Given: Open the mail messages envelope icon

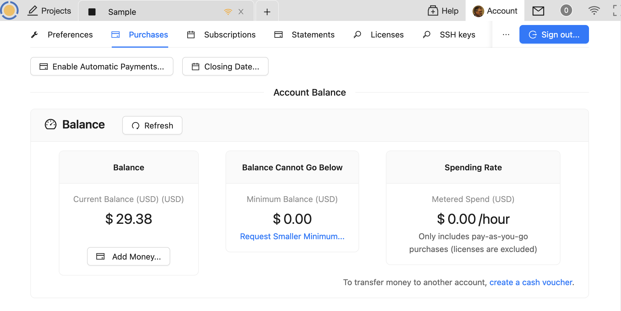Looking at the screenshot, I should 538,11.
